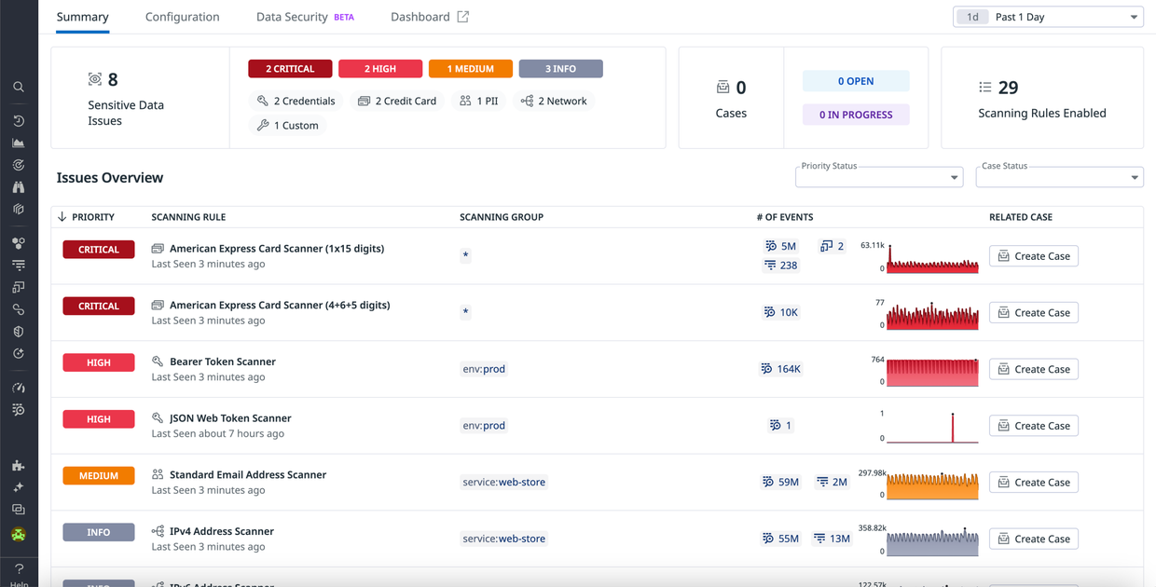Click the search magnifier icon in sidebar
The height and width of the screenshot is (587, 1156).
coord(19,87)
